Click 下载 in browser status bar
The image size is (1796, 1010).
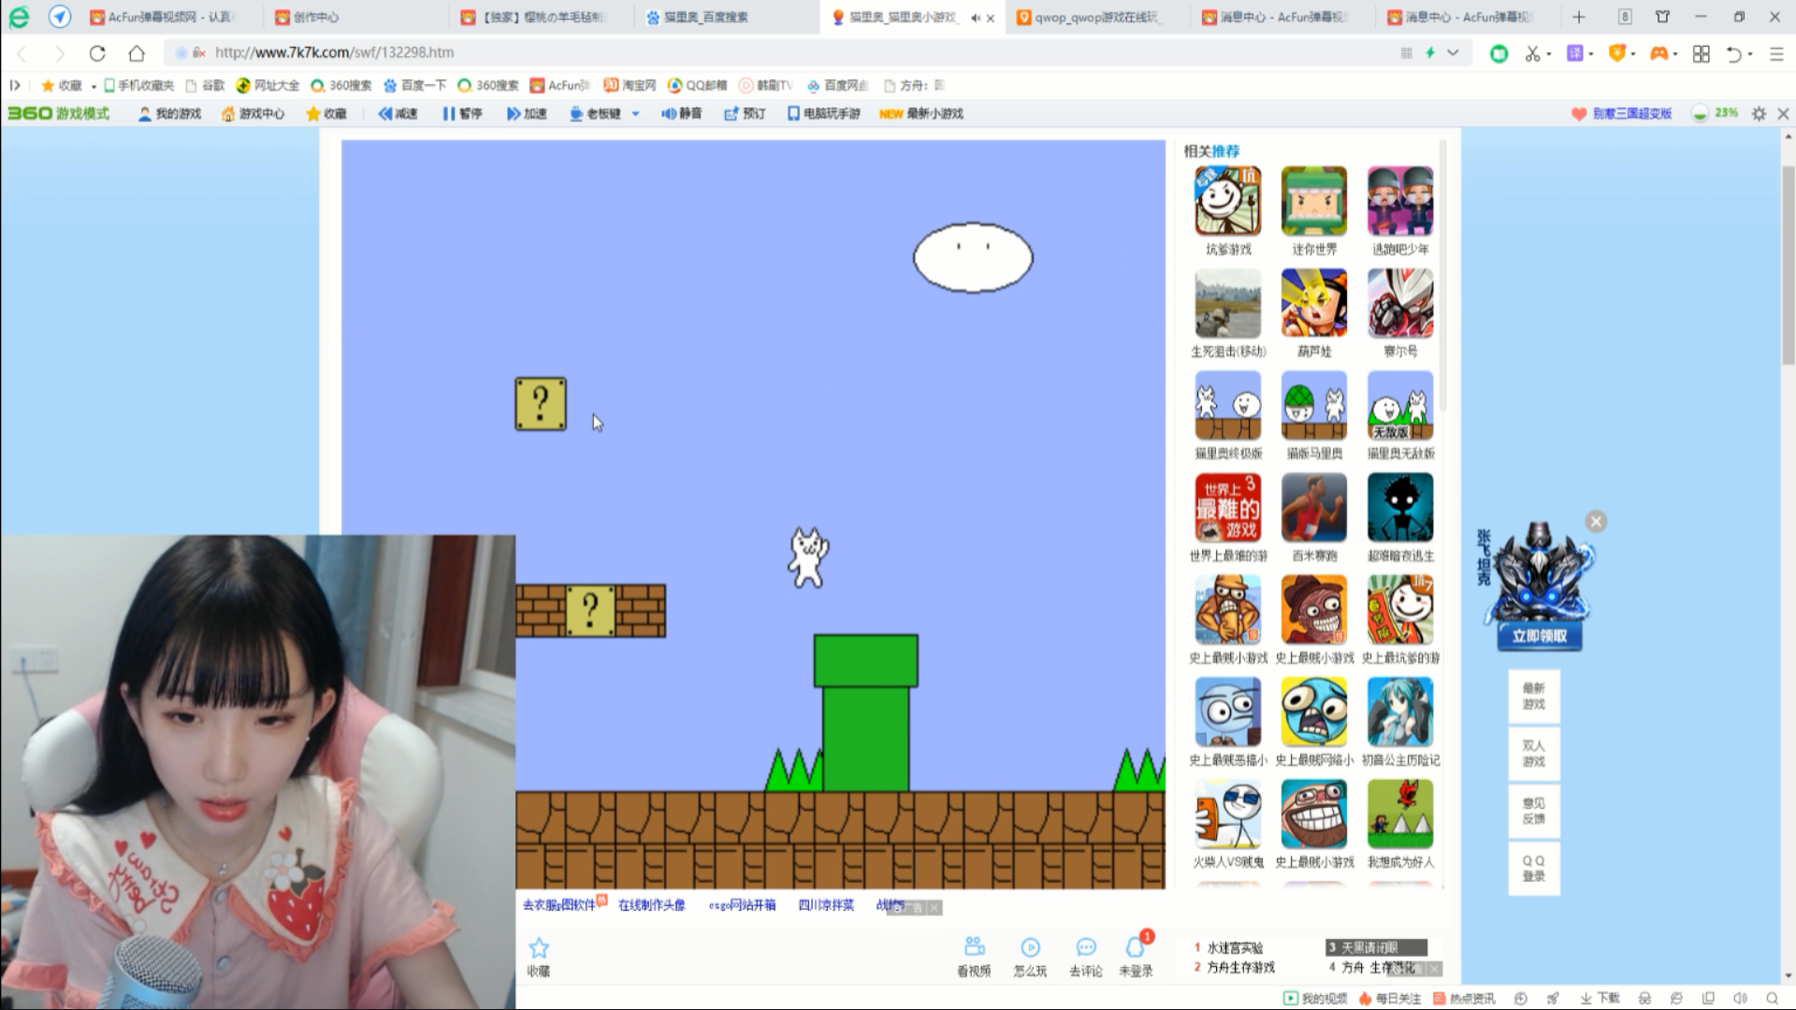1600,998
